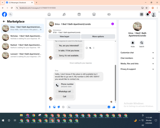Screen dimensions: 160x128
Task: Choose a sticker icon in composer
Action: (x=59, y=107)
